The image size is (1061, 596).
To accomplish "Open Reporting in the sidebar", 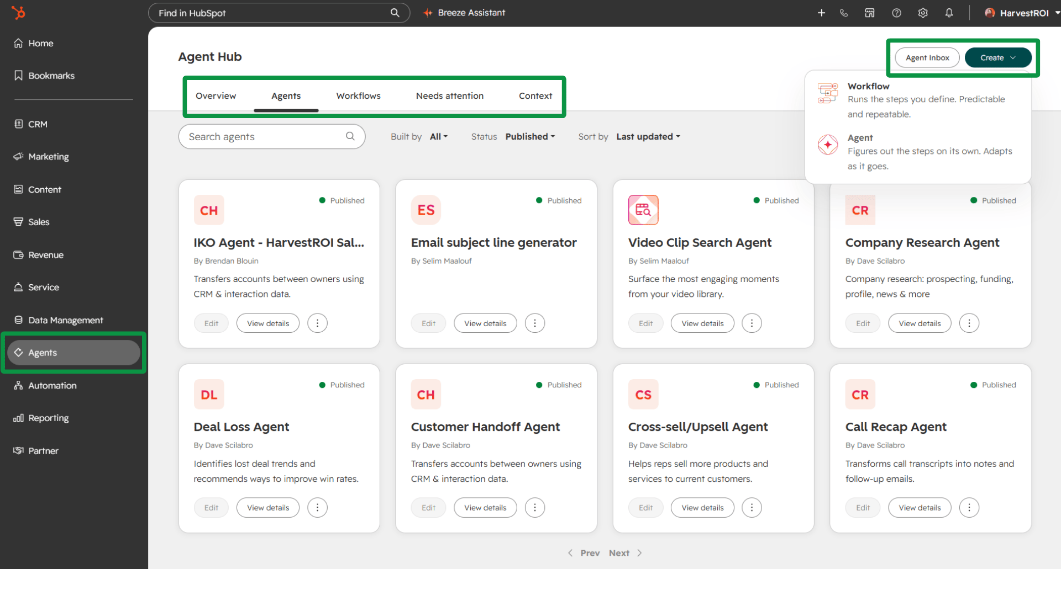I will [x=41, y=418].
